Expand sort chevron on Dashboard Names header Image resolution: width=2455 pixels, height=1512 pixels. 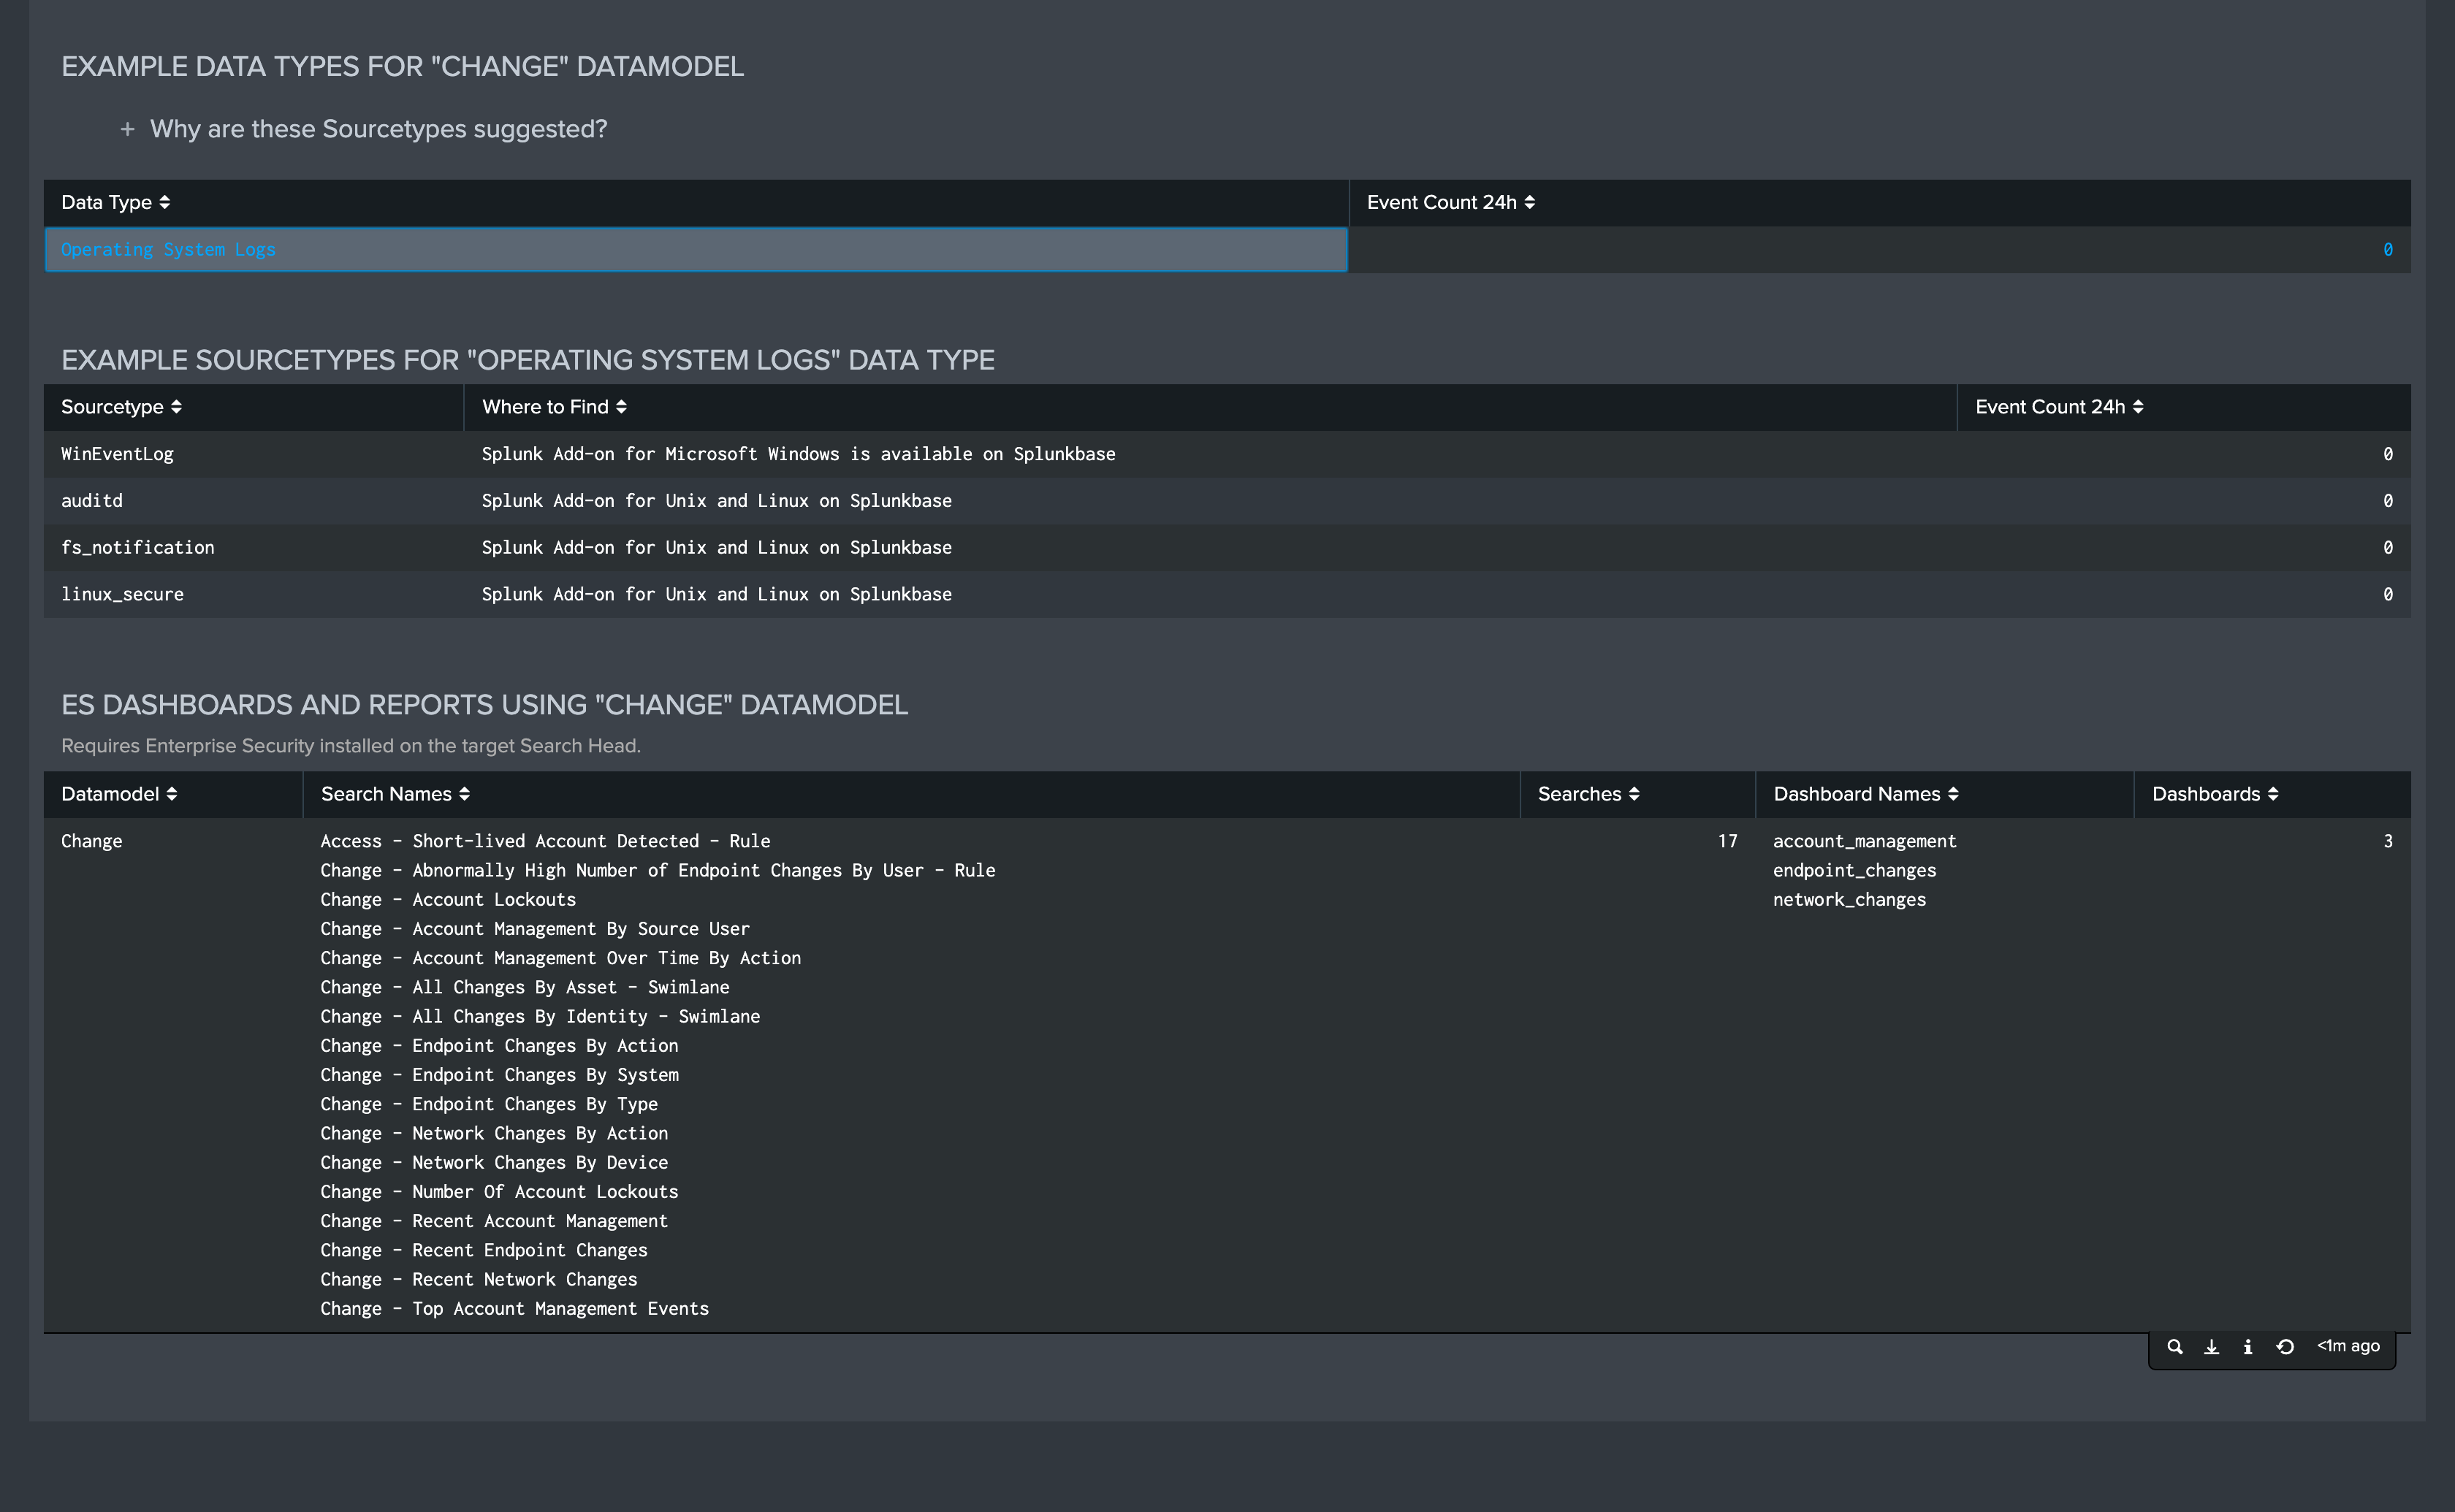click(x=1954, y=793)
